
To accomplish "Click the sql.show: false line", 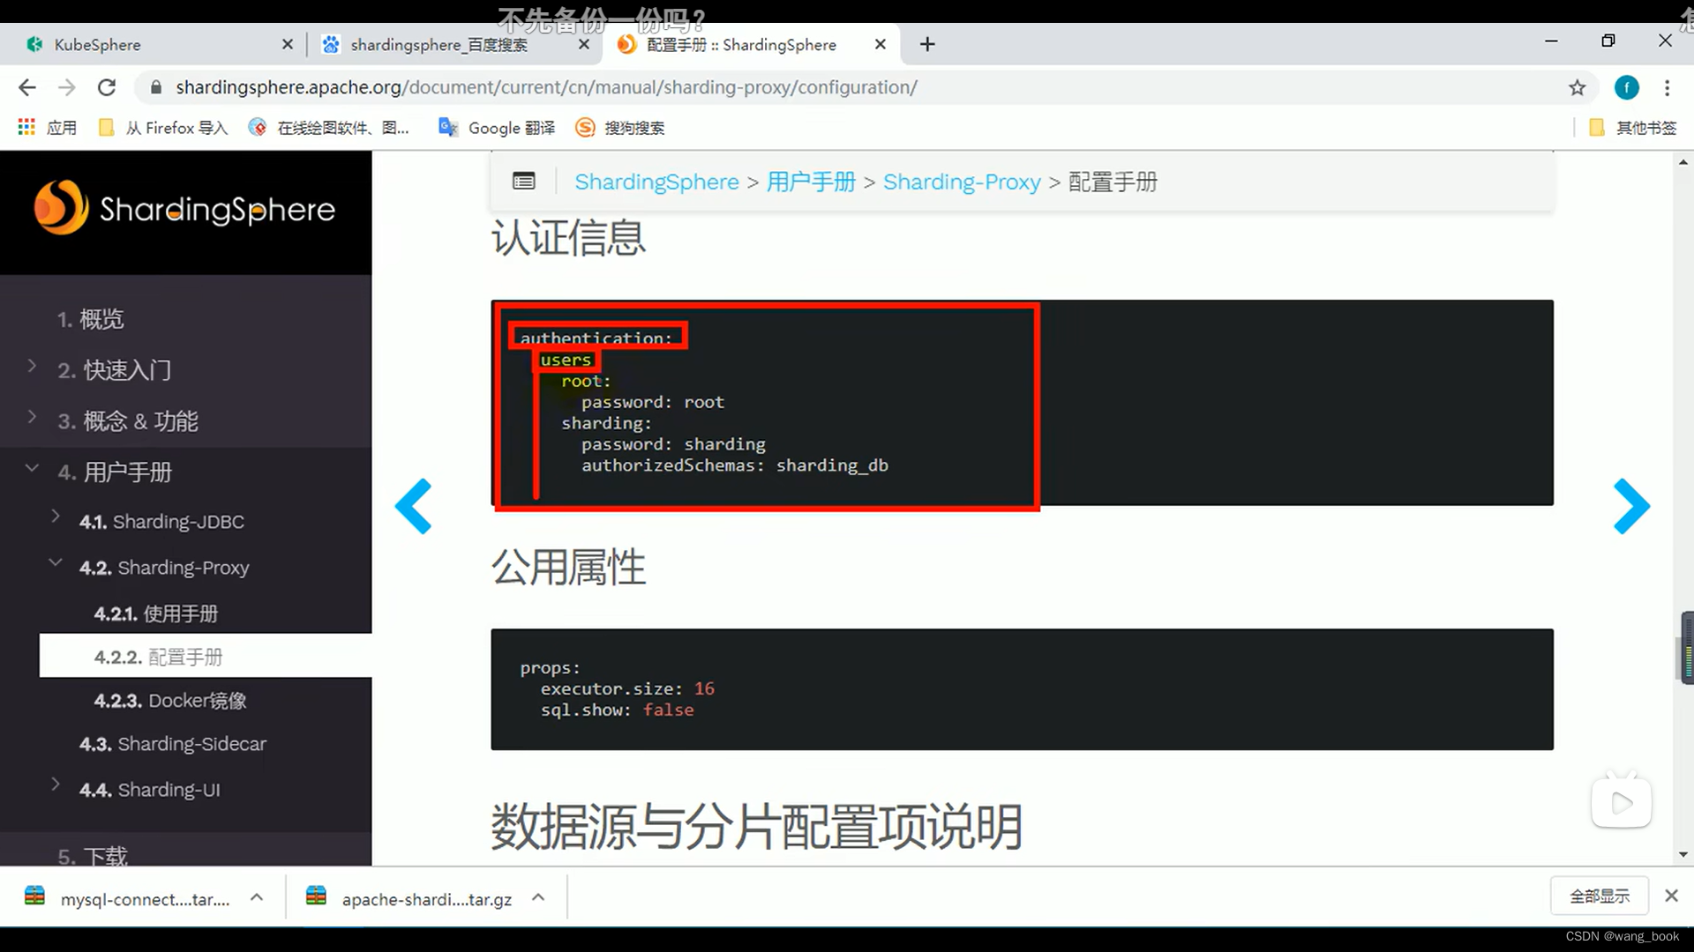I will (617, 710).
